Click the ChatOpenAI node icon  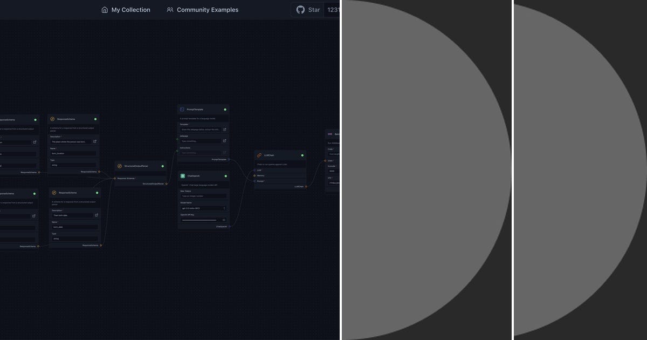[182, 175]
